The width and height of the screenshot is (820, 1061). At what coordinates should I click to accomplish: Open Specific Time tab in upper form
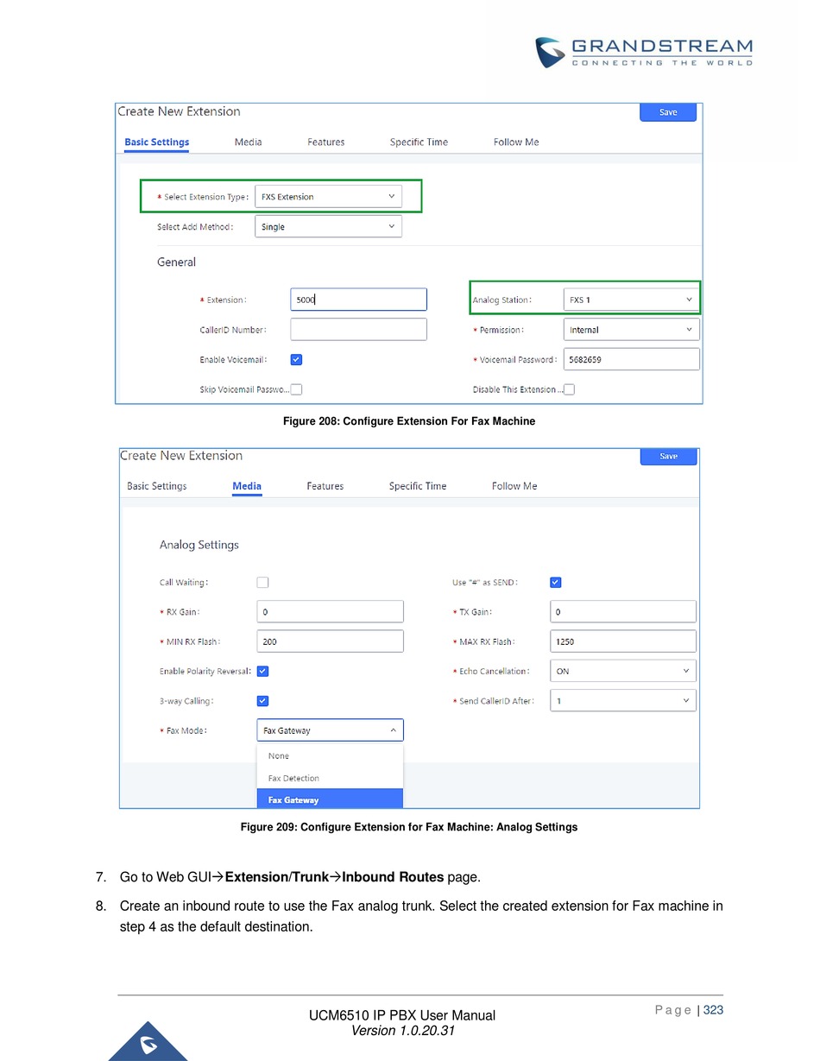click(x=419, y=142)
